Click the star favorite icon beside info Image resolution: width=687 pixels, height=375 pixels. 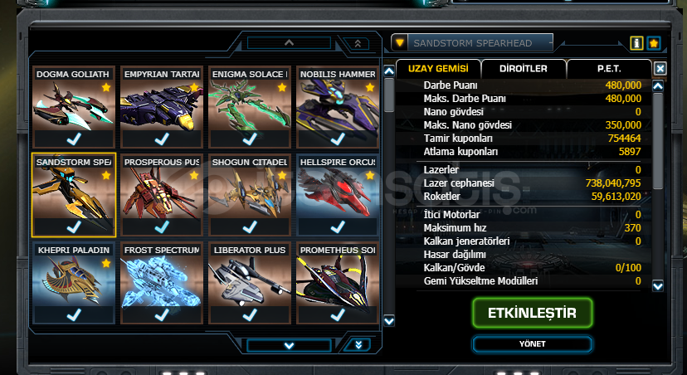[654, 43]
